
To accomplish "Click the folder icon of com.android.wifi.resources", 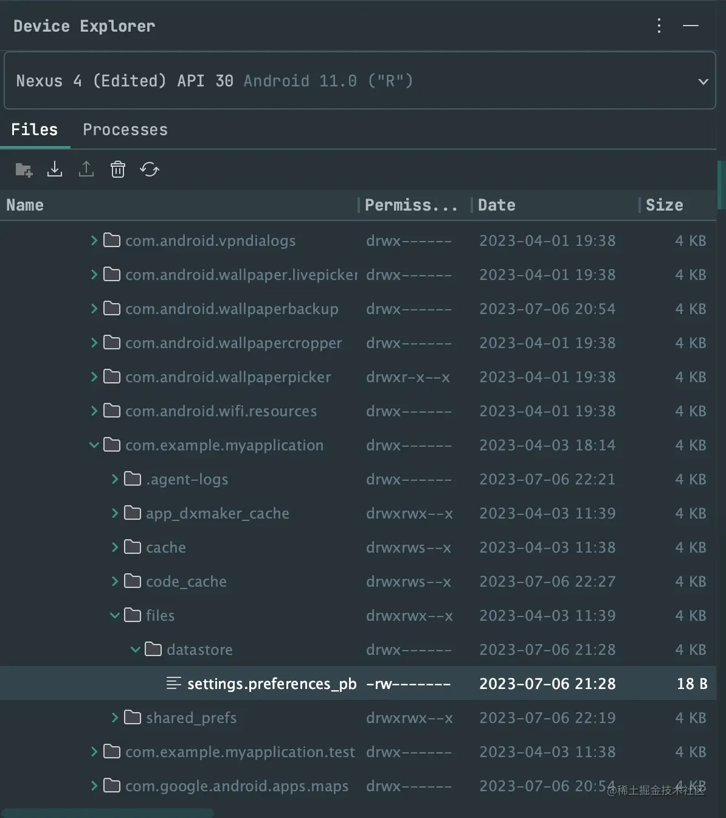I will point(112,411).
